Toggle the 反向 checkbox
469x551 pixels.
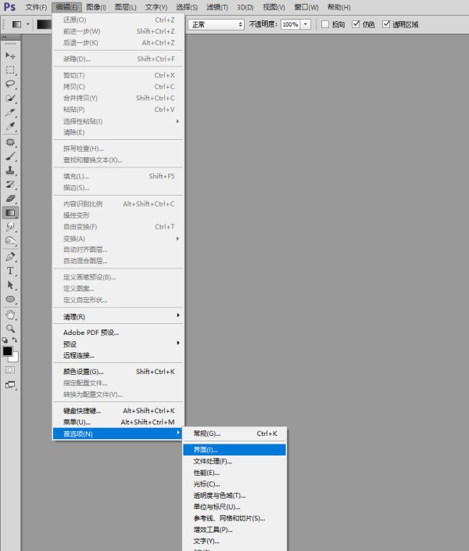pos(325,24)
